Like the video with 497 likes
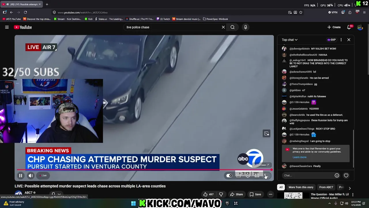Viewport: 369px width, 208px height. [208, 194]
